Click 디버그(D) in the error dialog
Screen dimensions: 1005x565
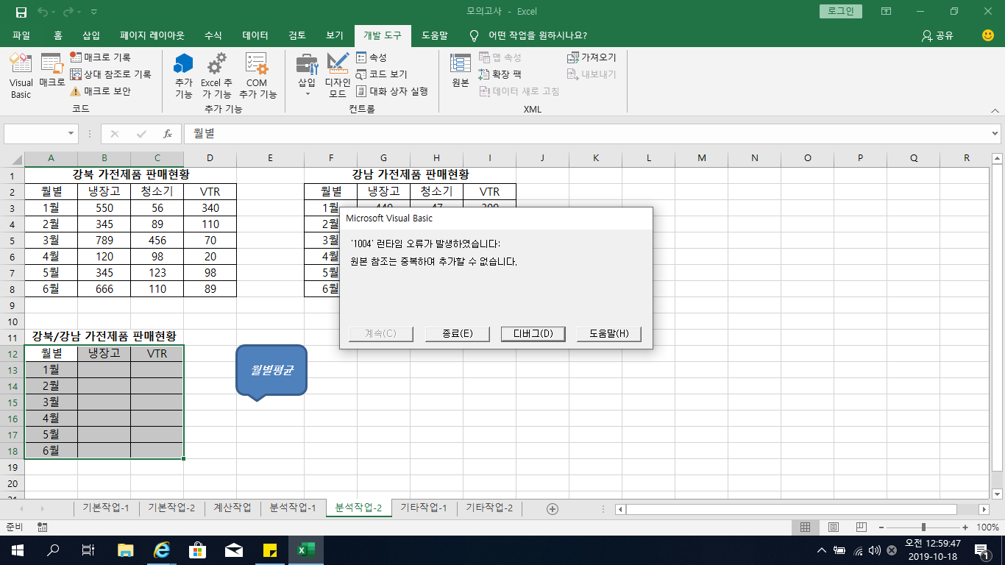[x=533, y=333]
